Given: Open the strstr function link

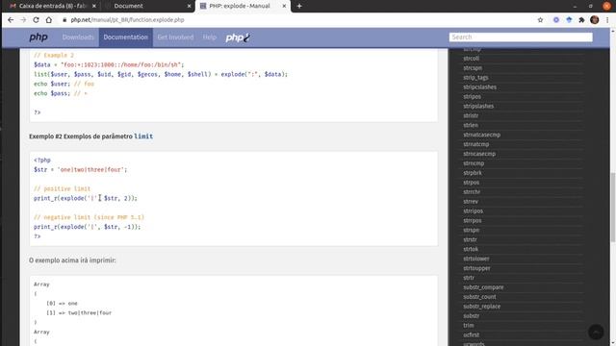Looking at the screenshot, I should pyautogui.click(x=470, y=239).
